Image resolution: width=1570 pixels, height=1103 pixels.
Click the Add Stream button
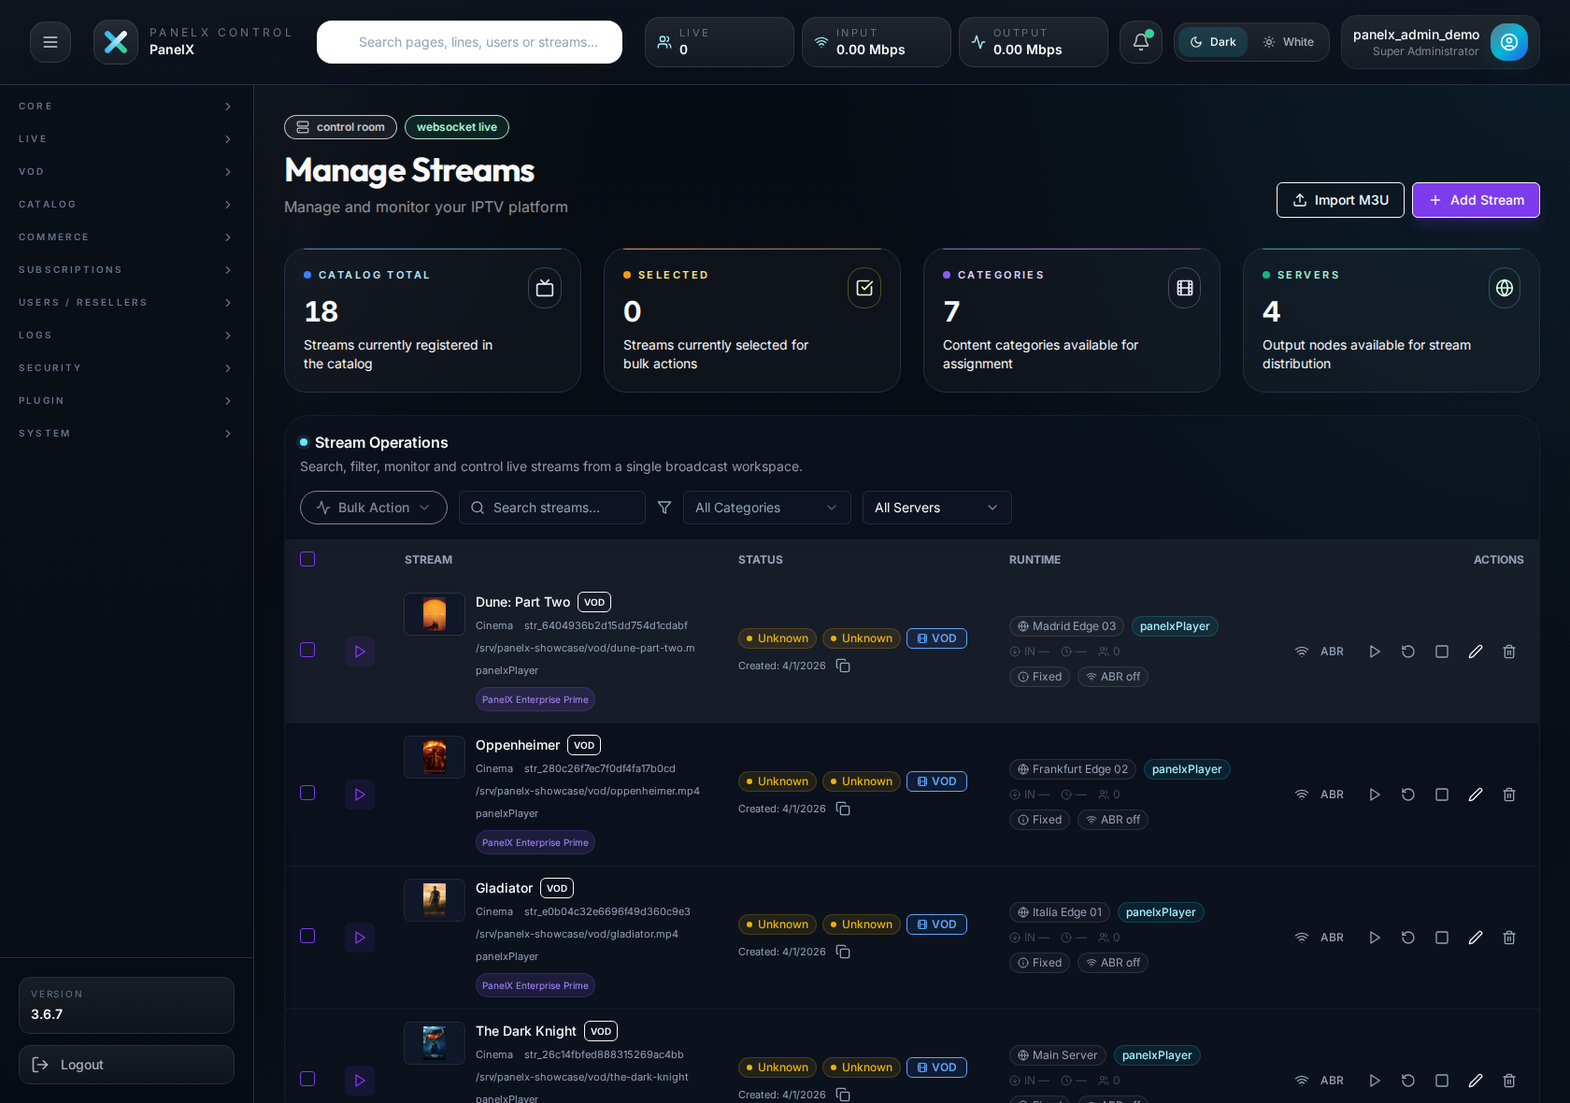coord(1476,200)
